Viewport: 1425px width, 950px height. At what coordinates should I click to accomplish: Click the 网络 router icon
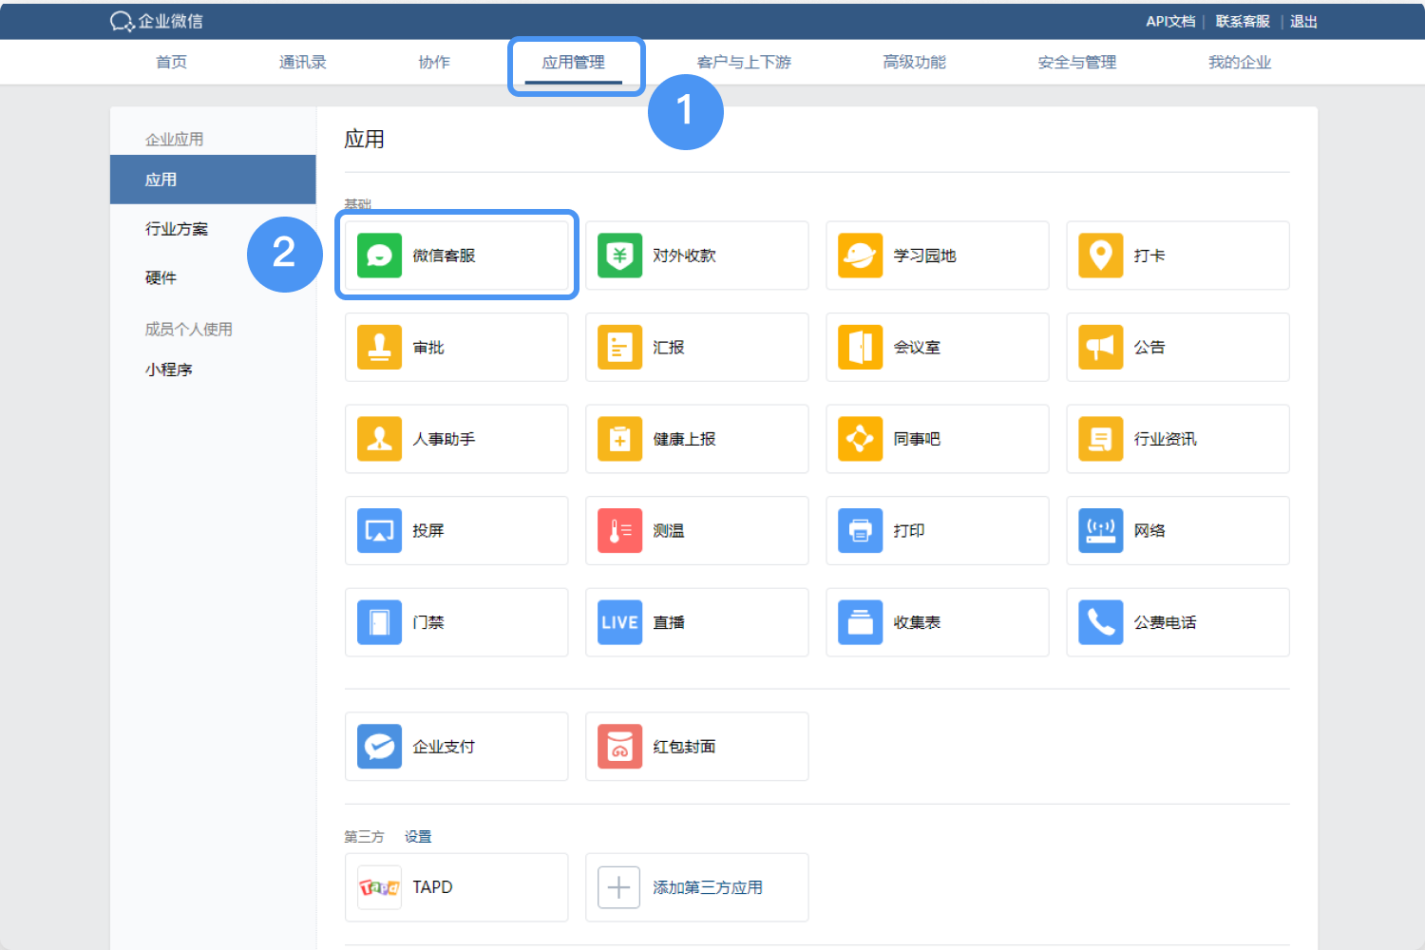1100,531
